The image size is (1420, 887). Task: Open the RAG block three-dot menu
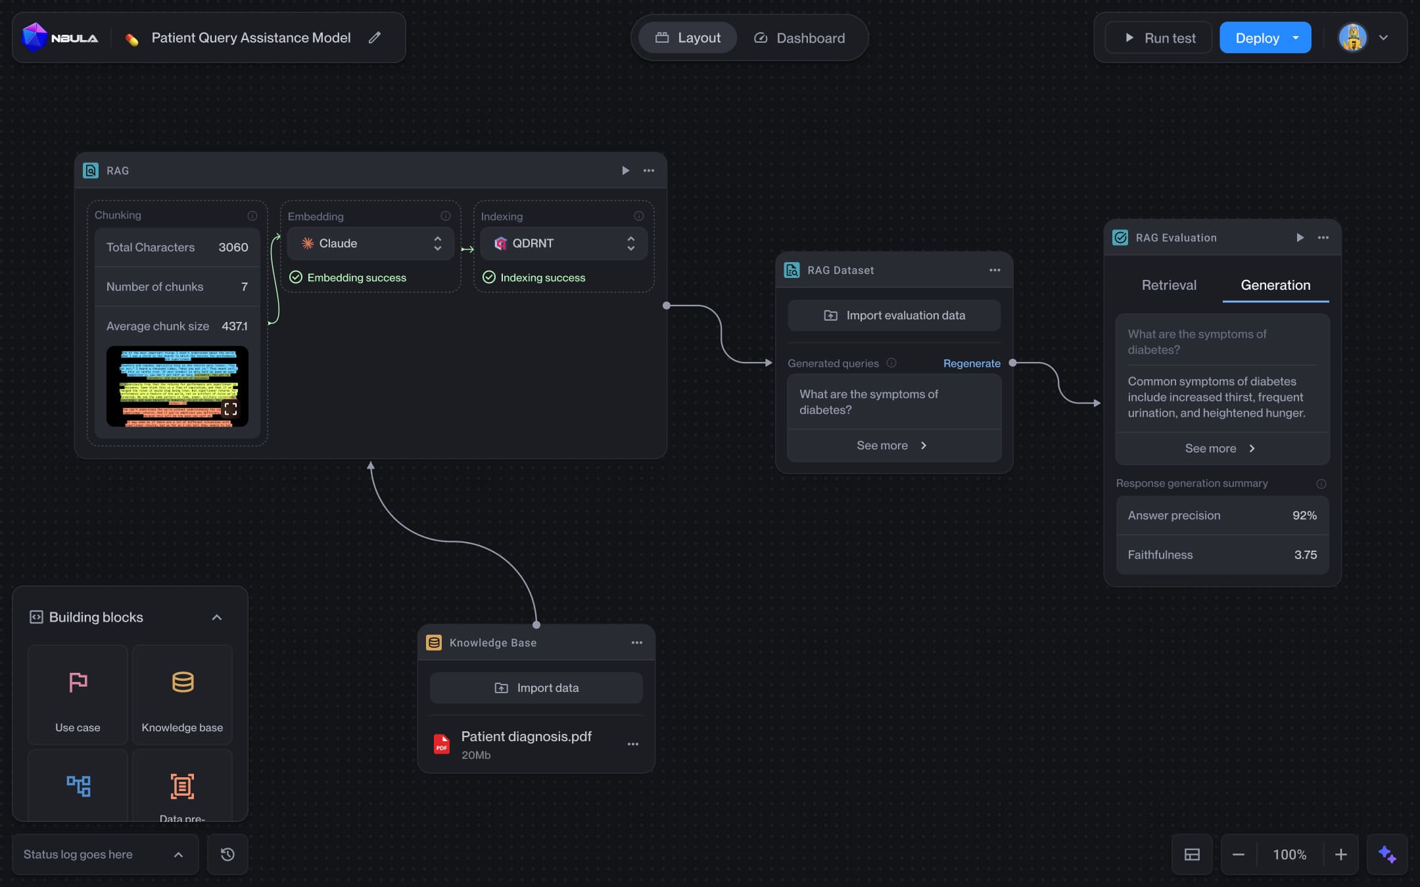coord(649,171)
